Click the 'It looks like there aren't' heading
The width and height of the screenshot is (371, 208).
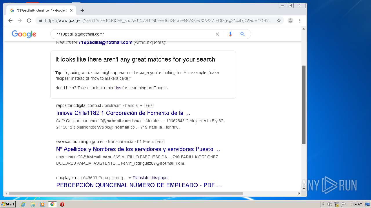135,60
